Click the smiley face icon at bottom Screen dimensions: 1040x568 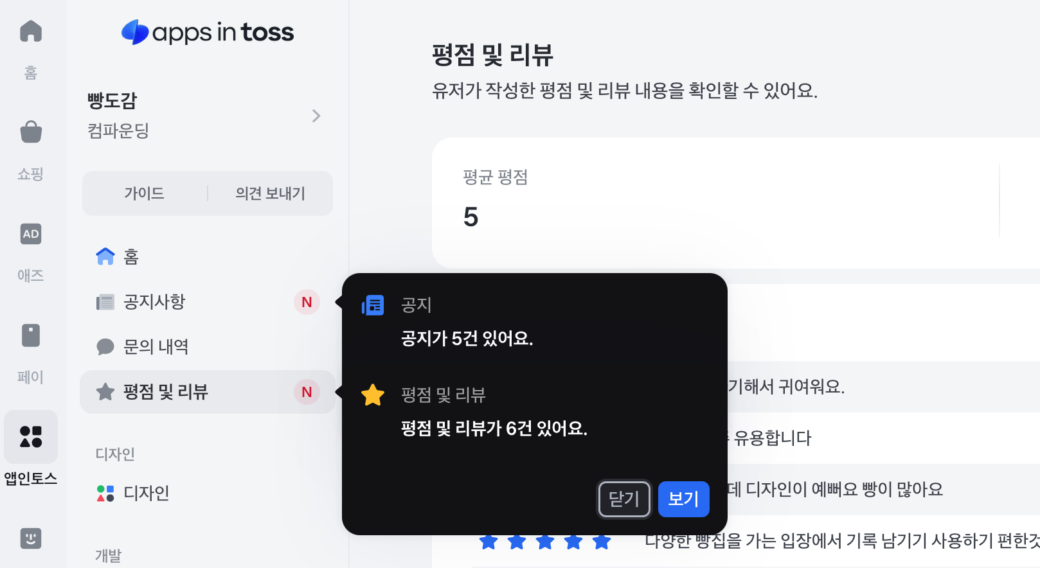[31, 538]
